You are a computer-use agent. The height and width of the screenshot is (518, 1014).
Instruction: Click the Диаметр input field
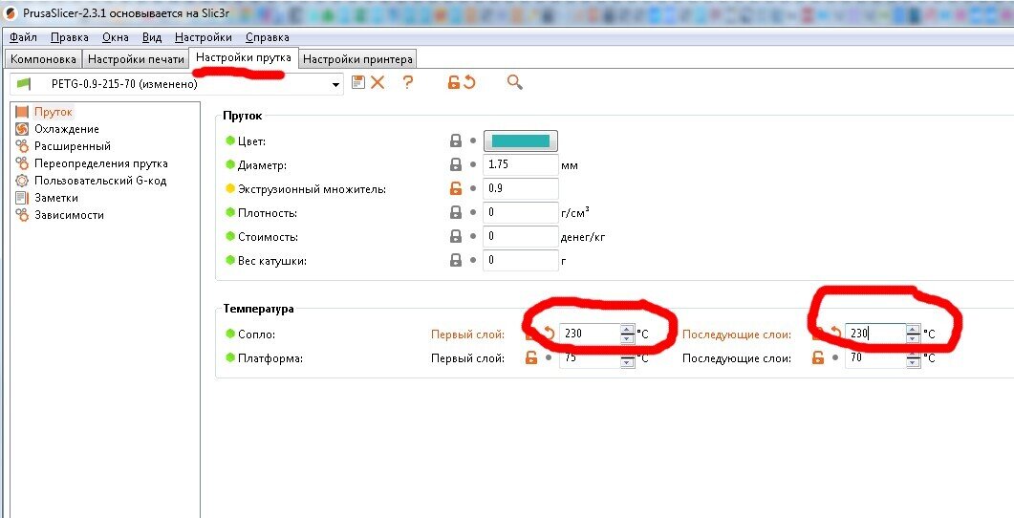pyautogui.click(x=521, y=165)
